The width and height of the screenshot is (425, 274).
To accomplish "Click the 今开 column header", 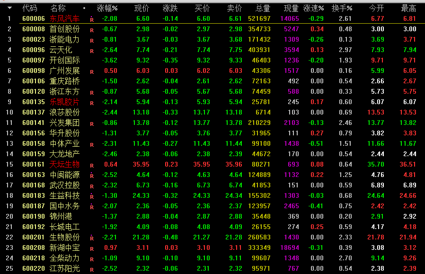I will click(x=376, y=9).
